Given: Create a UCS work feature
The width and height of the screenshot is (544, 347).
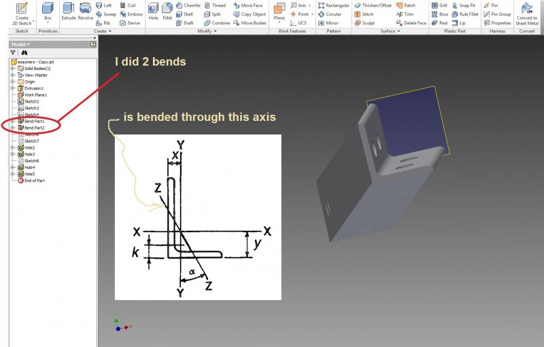Looking at the screenshot, I should [299, 23].
